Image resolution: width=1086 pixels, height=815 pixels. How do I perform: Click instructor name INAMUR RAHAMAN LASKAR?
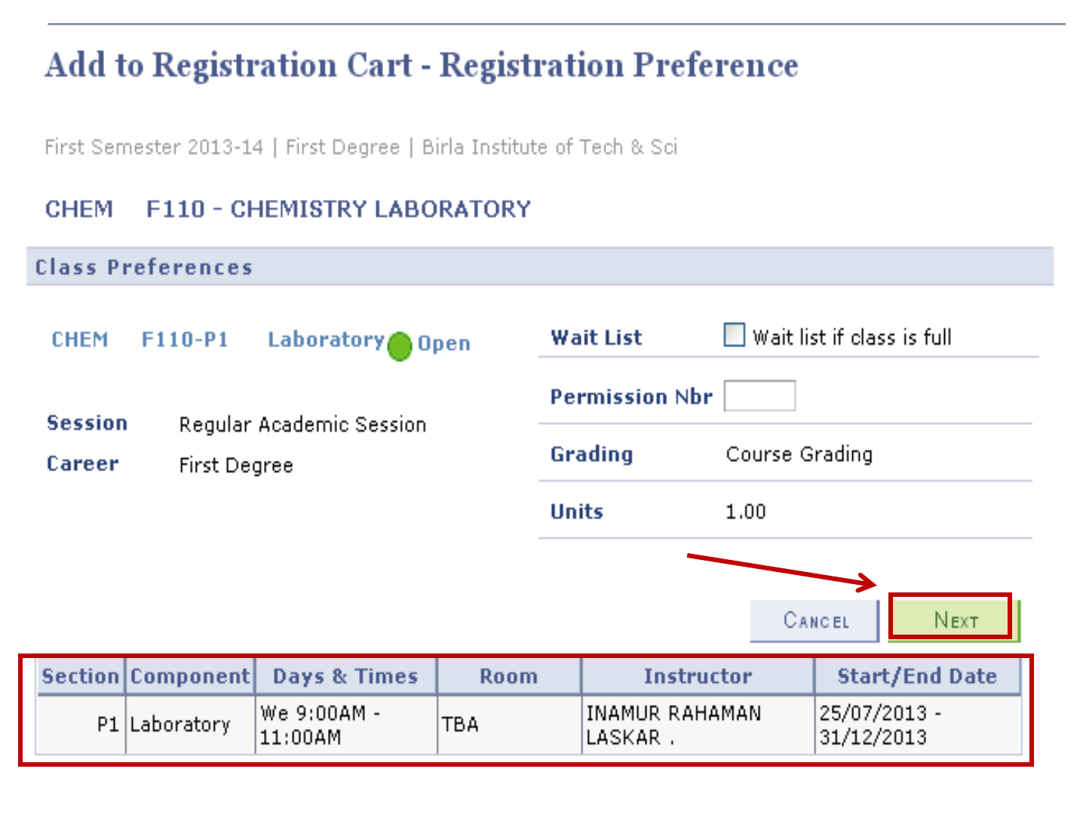(673, 724)
